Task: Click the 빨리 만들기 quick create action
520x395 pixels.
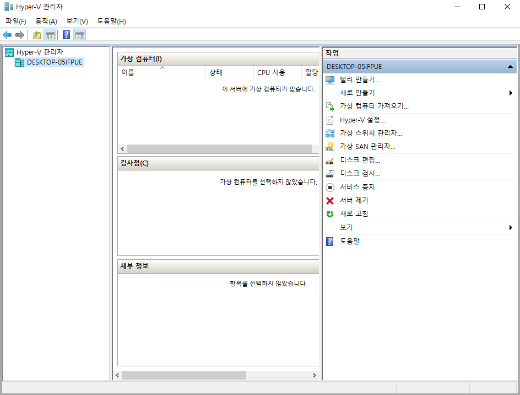Action: click(x=360, y=79)
